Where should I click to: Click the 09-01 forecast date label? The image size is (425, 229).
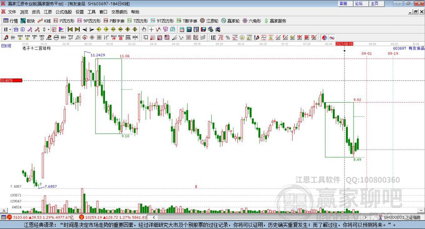pyautogui.click(x=366, y=54)
